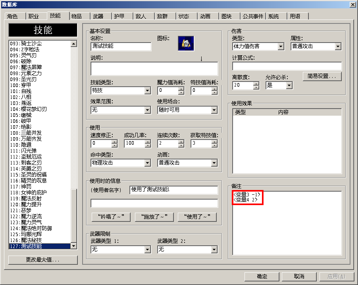Decrease 离散度 with the down arrow
Image resolution: width=358 pixels, height=285 pixels.
256,87
